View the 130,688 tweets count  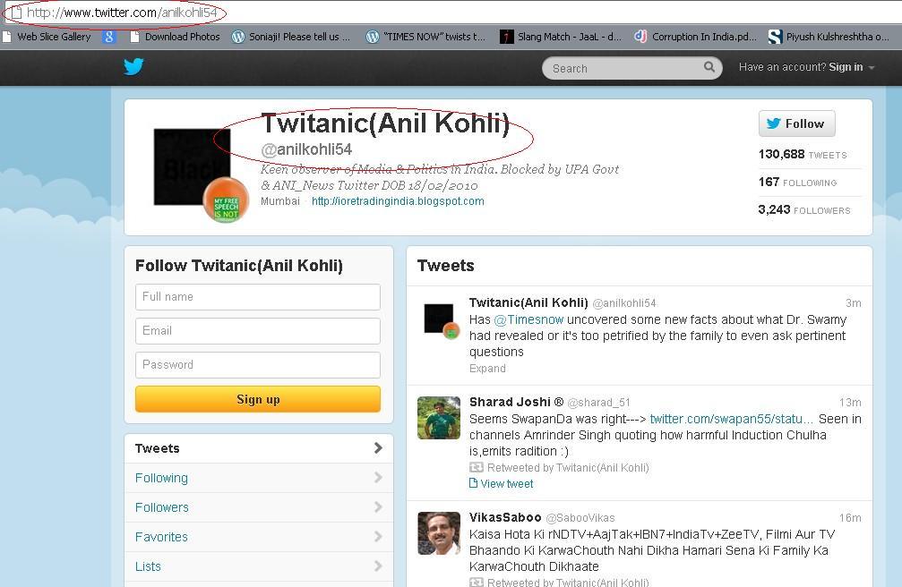click(803, 154)
